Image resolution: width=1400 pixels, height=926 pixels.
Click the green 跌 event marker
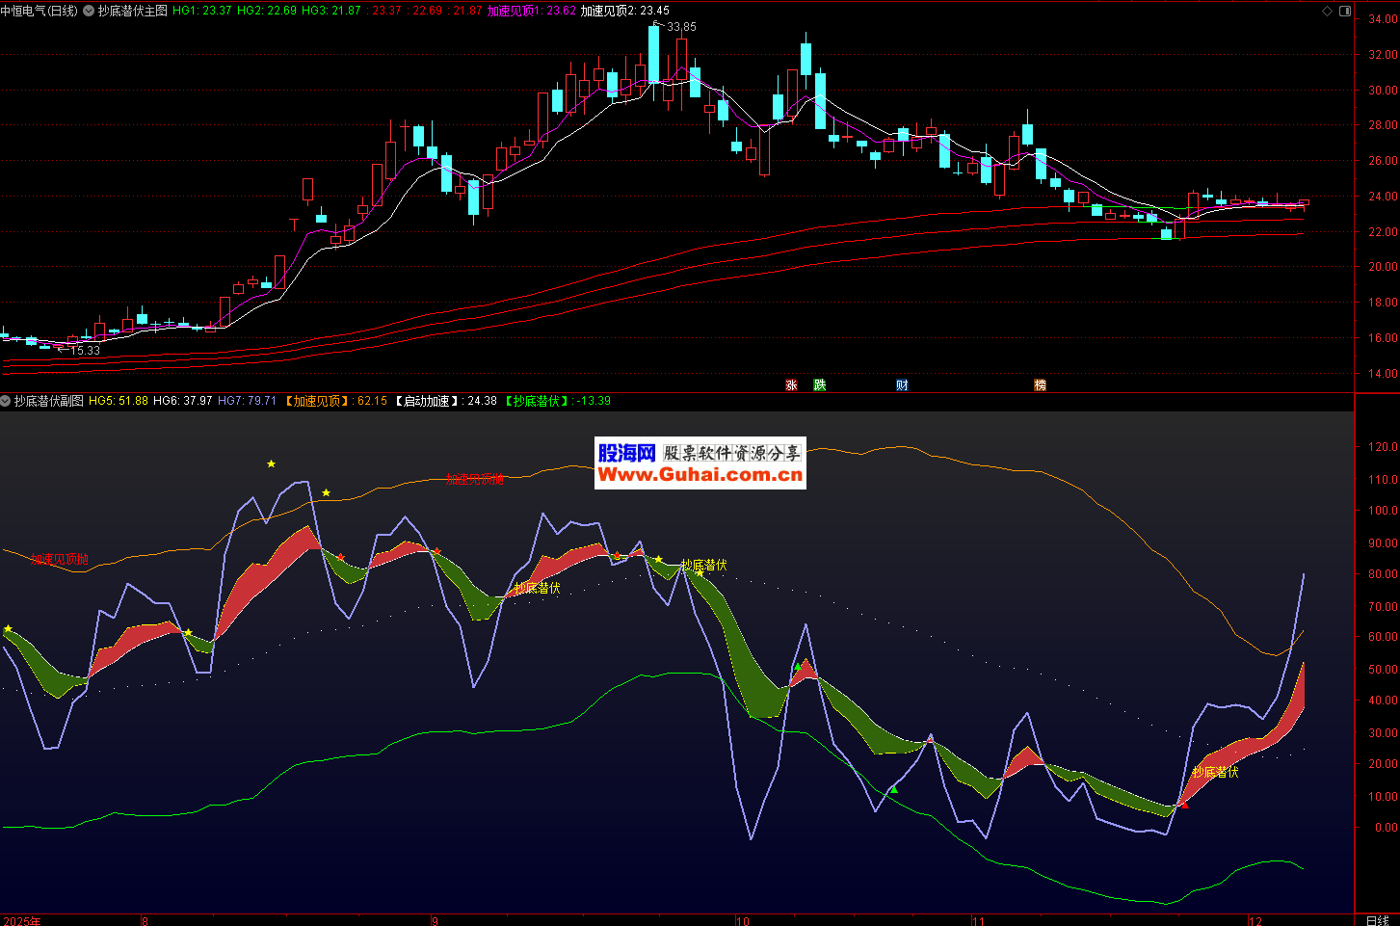pos(820,385)
